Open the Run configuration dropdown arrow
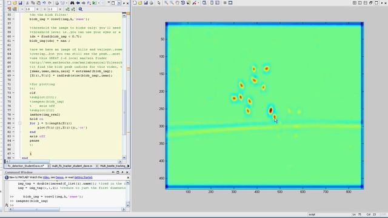Image resolution: width=388 pixels, height=218 pixels. 99,3
